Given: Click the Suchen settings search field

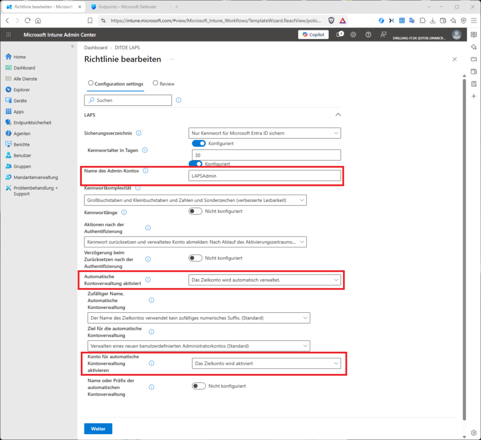Looking at the screenshot, I should coord(128,100).
